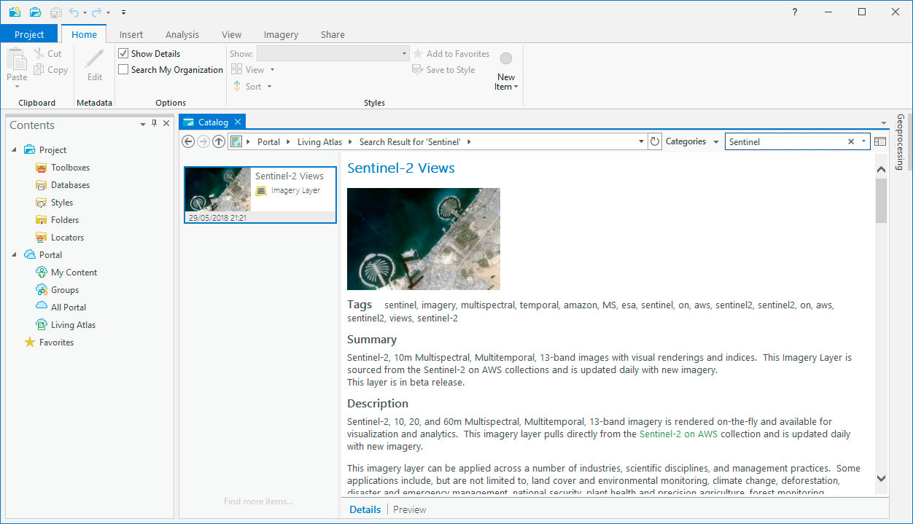913x524 pixels.
Task: Open the View dropdown in Styles group
Action: (253, 70)
